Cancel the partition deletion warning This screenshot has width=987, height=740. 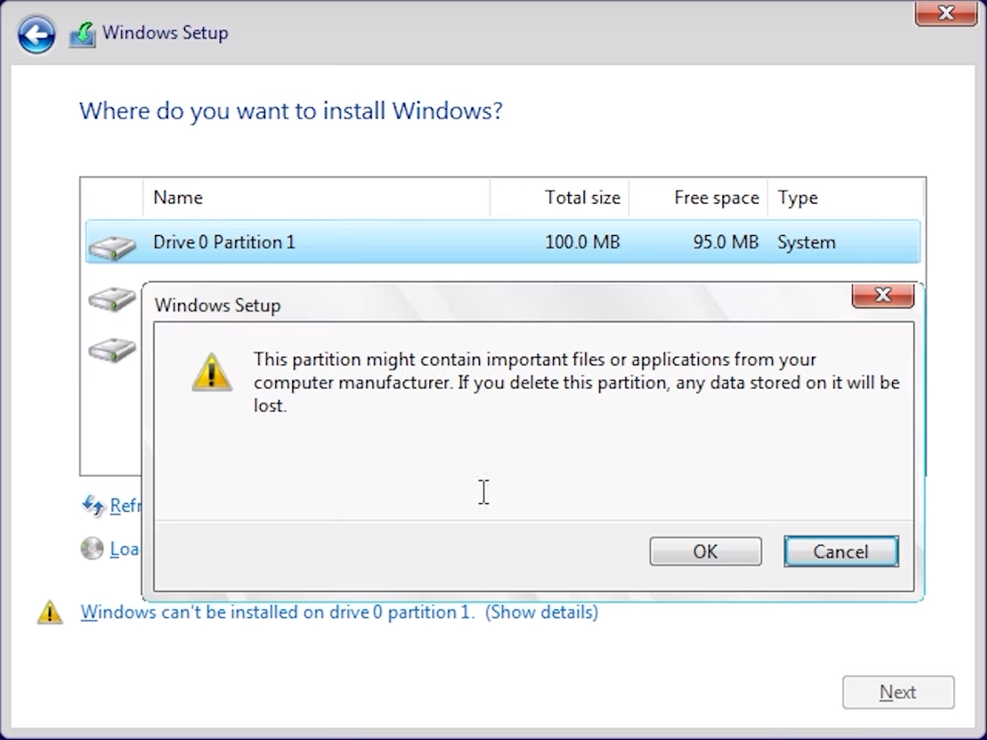click(840, 552)
